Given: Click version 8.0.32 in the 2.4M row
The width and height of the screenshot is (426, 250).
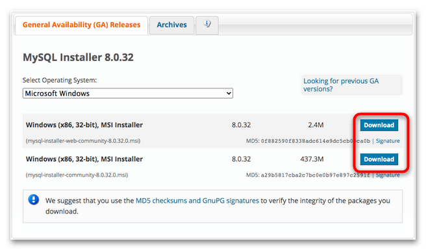Looking at the screenshot, I should (x=242, y=125).
